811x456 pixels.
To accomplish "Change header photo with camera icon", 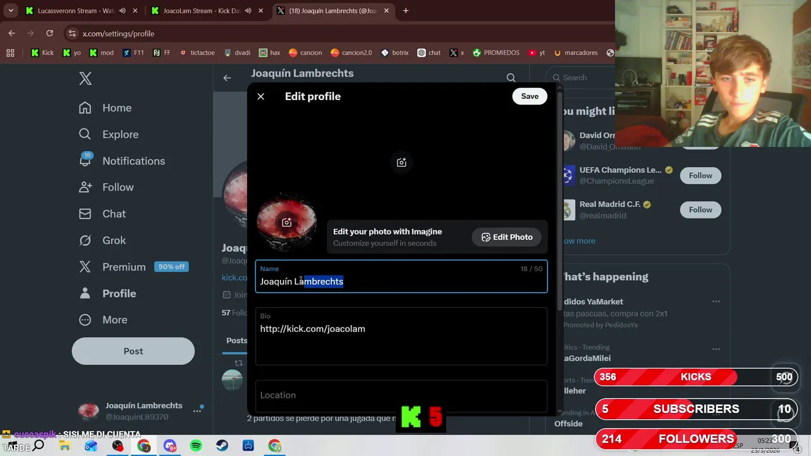I will click(x=401, y=162).
